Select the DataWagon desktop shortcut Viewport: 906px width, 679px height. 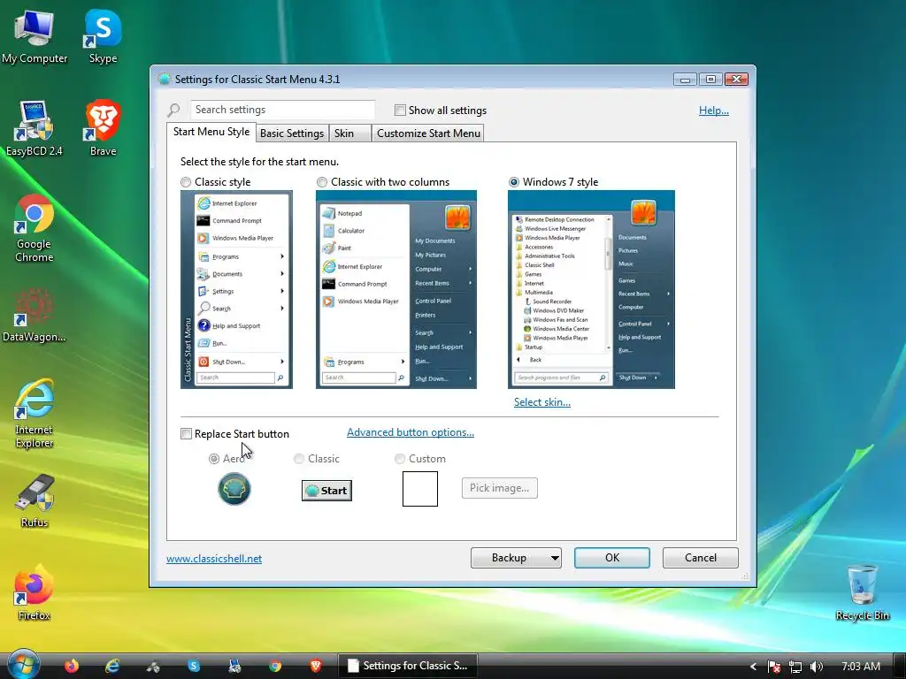tap(35, 315)
